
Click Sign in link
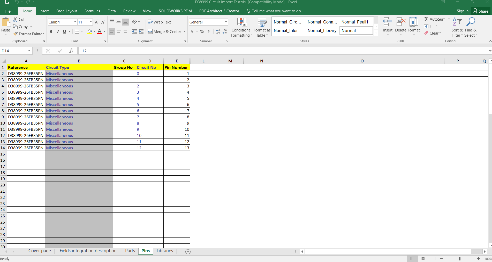click(463, 11)
